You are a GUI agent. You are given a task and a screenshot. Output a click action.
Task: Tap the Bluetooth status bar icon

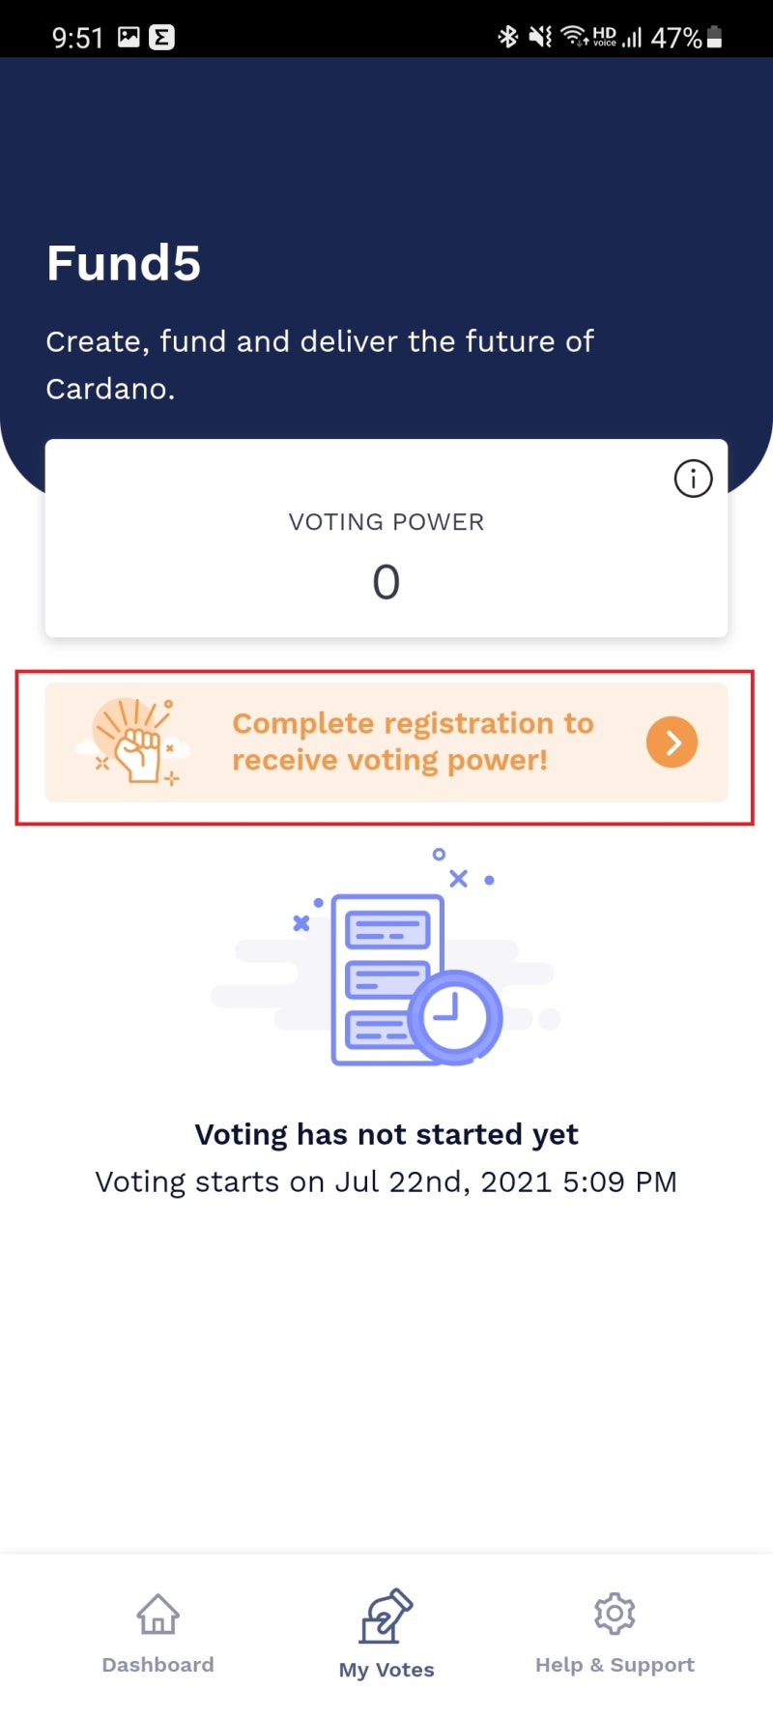pos(507,37)
